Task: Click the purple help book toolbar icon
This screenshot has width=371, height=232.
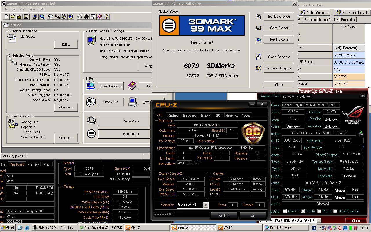Action: pos(100,17)
